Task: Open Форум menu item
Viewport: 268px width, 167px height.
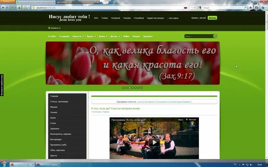Action: tap(136, 36)
